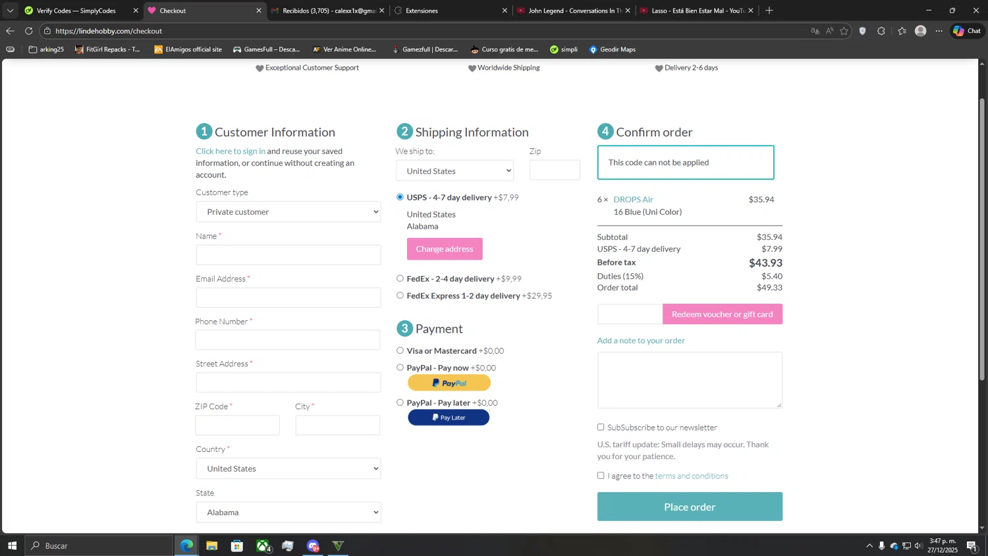This screenshot has height=556, width=988.
Task: Open FitGirl Repacks bookmark
Action: click(x=107, y=49)
